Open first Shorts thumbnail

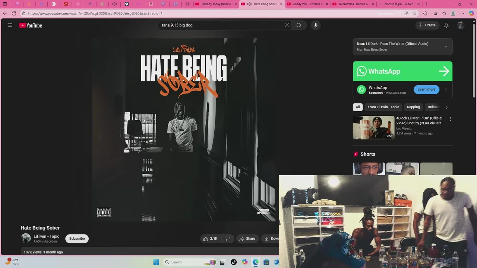click(369, 169)
